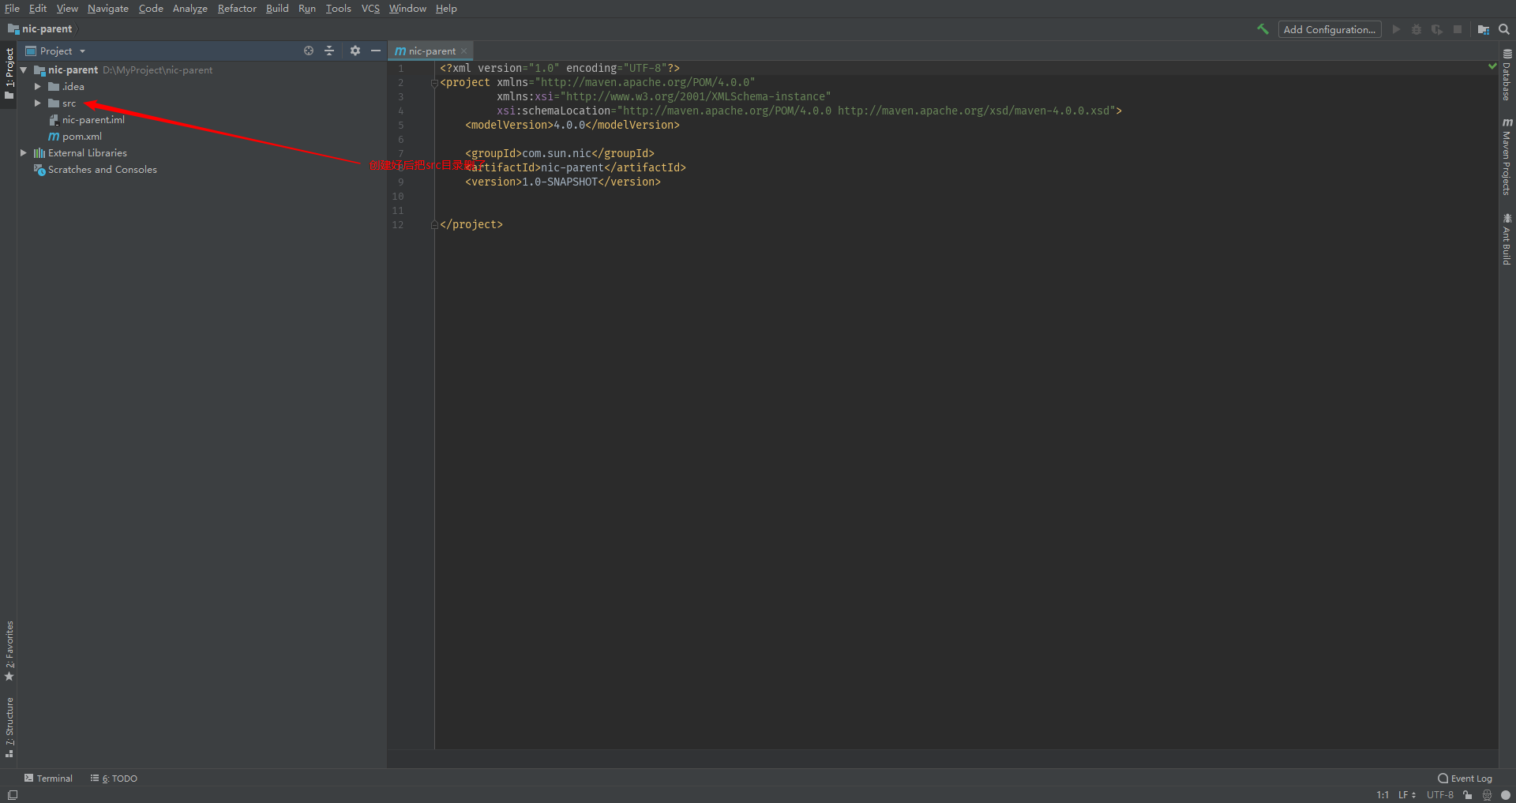This screenshot has height=803, width=1516.
Task: Open the Run menu
Action: [307, 9]
